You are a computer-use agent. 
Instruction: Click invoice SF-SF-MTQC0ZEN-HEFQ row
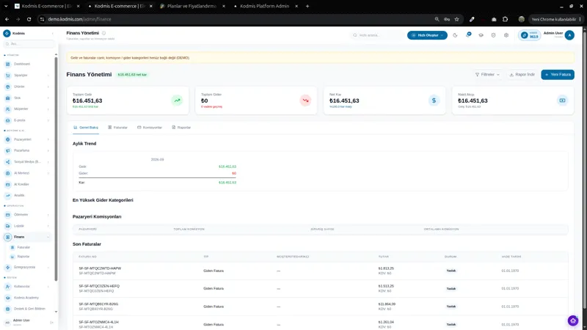pos(321,288)
